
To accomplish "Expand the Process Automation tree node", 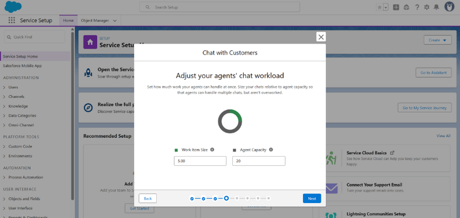I will [4, 177].
